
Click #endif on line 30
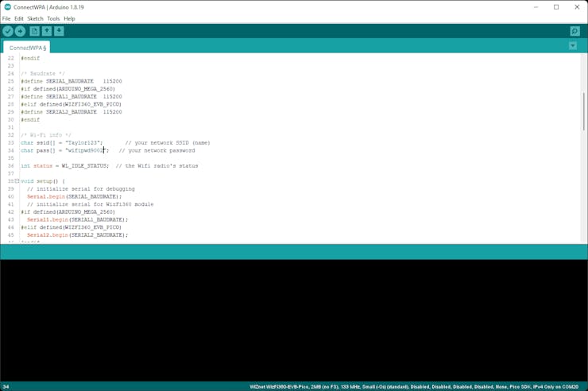30,119
